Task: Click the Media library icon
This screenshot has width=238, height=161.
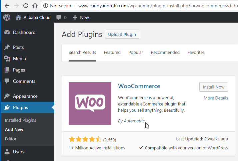Action: click(x=7, y=59)
